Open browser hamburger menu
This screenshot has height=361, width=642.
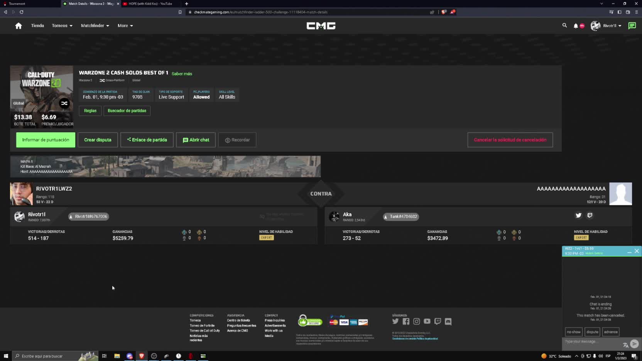coord(637,12)
